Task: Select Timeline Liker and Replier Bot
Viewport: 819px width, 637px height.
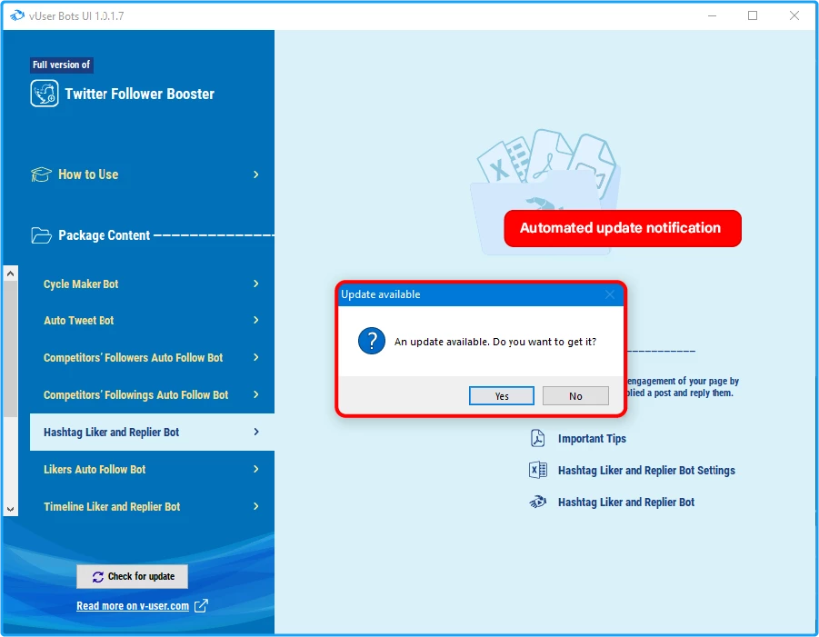Action: (x=152, y=506)
